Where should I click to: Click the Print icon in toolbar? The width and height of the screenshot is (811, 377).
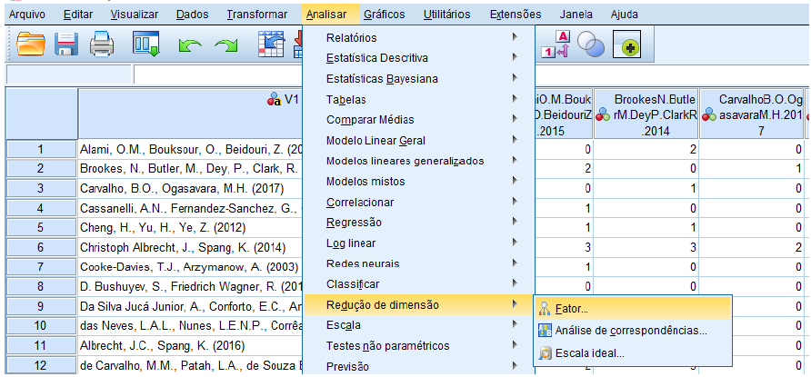pos(101,45)
